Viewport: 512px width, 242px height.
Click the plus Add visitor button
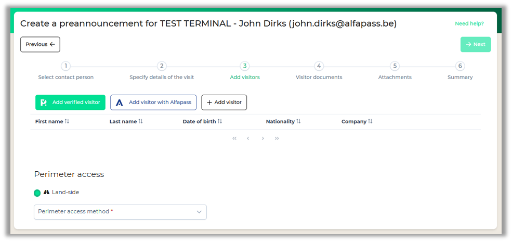click(x=224, y=103)
